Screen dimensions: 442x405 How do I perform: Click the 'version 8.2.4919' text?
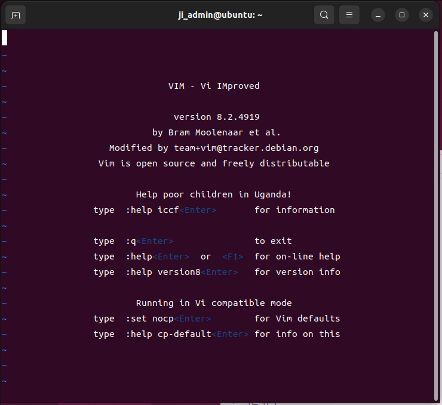216,117
